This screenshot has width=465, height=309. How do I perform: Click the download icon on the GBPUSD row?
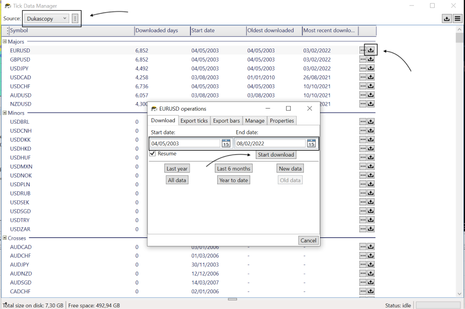point(371,59)
